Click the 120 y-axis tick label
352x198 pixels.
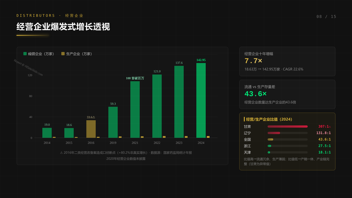pos(29,75)
